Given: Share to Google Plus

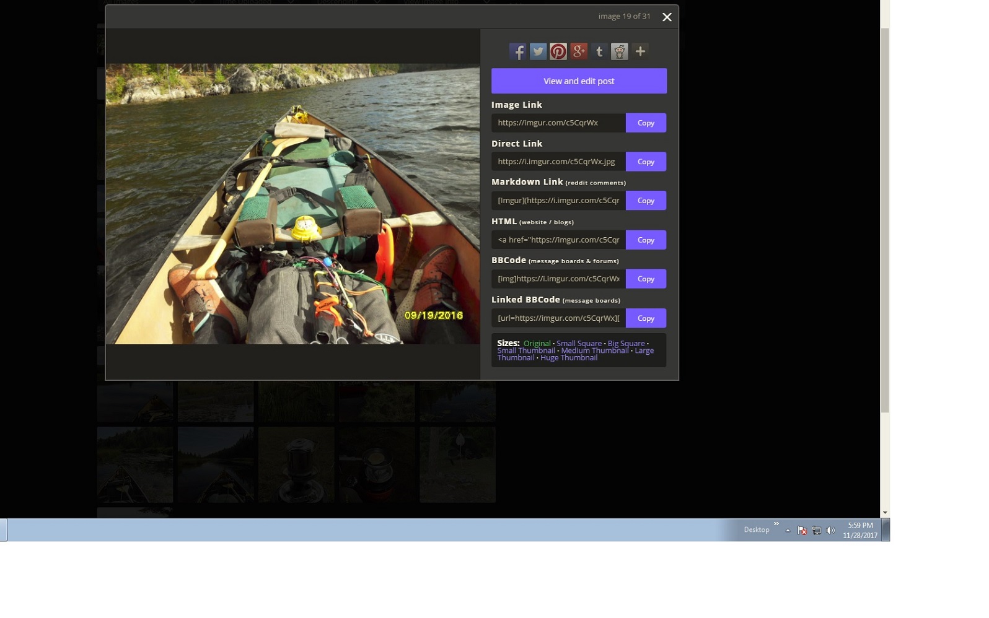Looking at the screenshot, I should [x=579, y=51].
